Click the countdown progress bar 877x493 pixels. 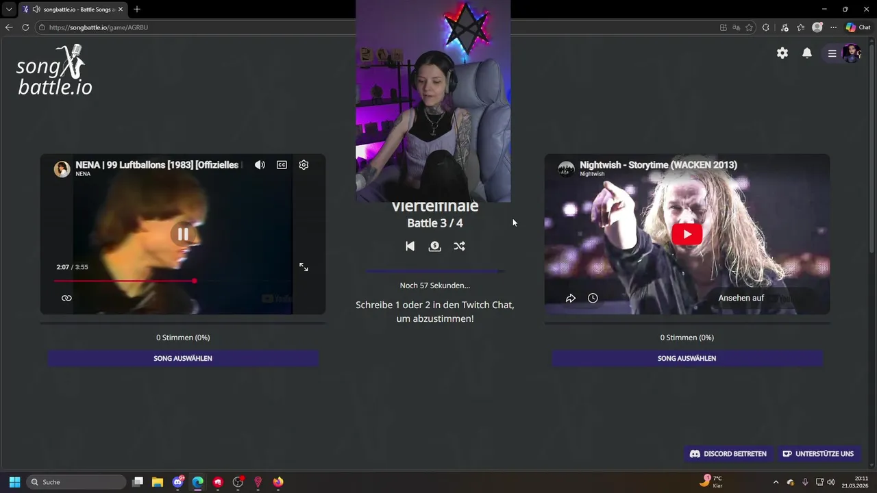[435, 271]
